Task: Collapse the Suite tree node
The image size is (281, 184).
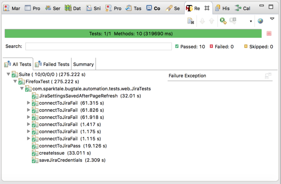Action: [x=8, y=74]
